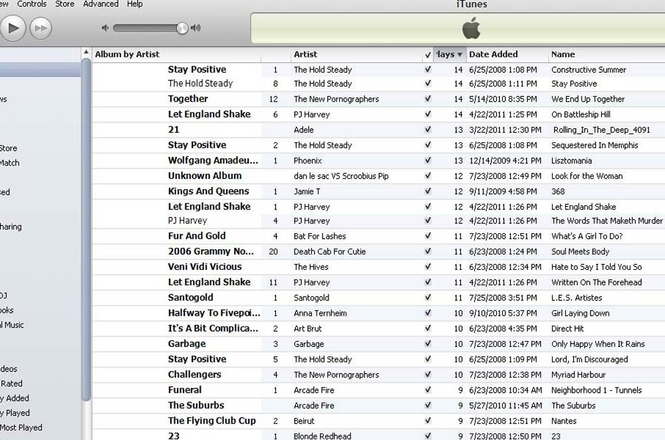Image resolution: width=665 pixels, height=440 pixels.
Task: Uncheck the Girl Laying Down checkbox
Action: (428, 313)
